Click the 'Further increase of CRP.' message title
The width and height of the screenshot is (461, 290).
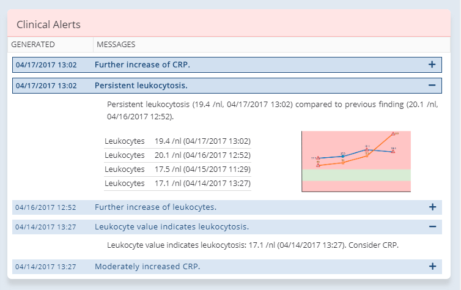pos(142,64)
